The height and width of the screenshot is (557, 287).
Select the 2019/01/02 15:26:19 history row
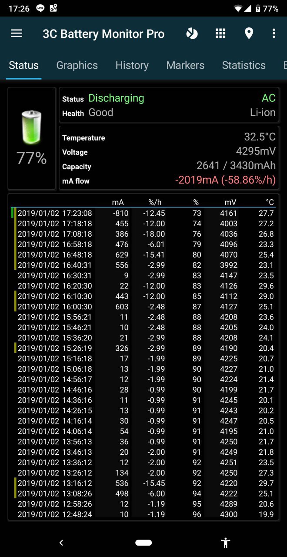click(x=143, y=348)
